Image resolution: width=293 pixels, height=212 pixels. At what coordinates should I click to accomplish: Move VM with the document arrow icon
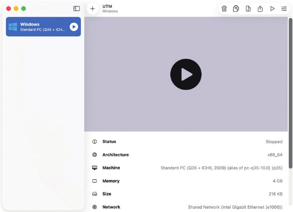pyautogui.click(x=248, y=9)
